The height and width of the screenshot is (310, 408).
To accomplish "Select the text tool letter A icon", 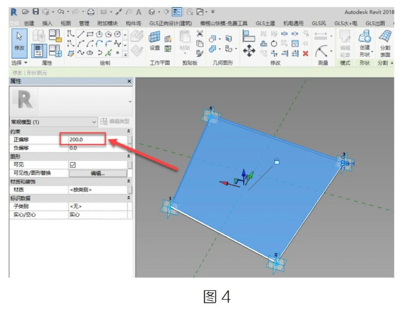I will (139, 12).
